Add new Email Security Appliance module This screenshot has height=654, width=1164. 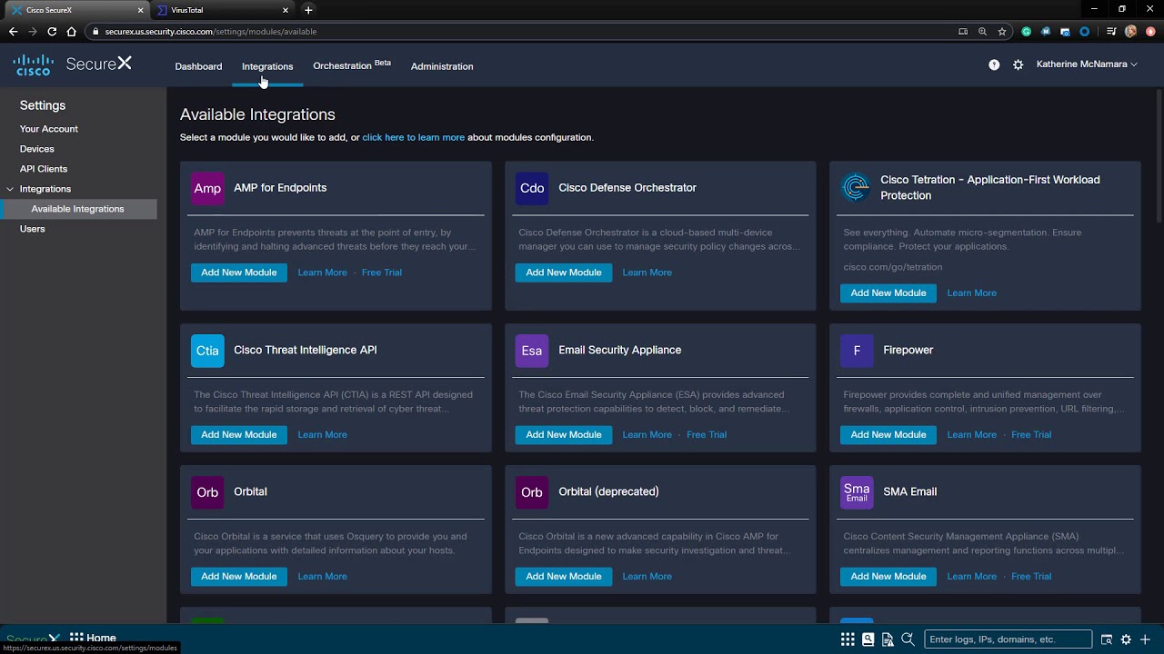coord(564,434)
